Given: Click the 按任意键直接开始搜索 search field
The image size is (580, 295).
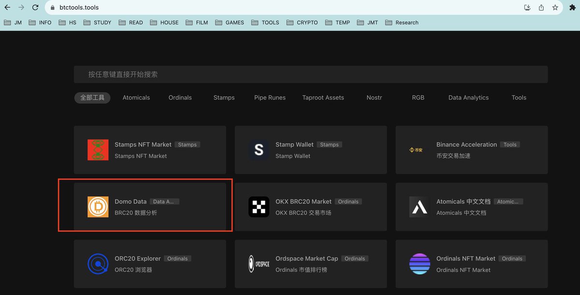Looking at the screenshot, I should pyautogui.click(x=311, y=74).
